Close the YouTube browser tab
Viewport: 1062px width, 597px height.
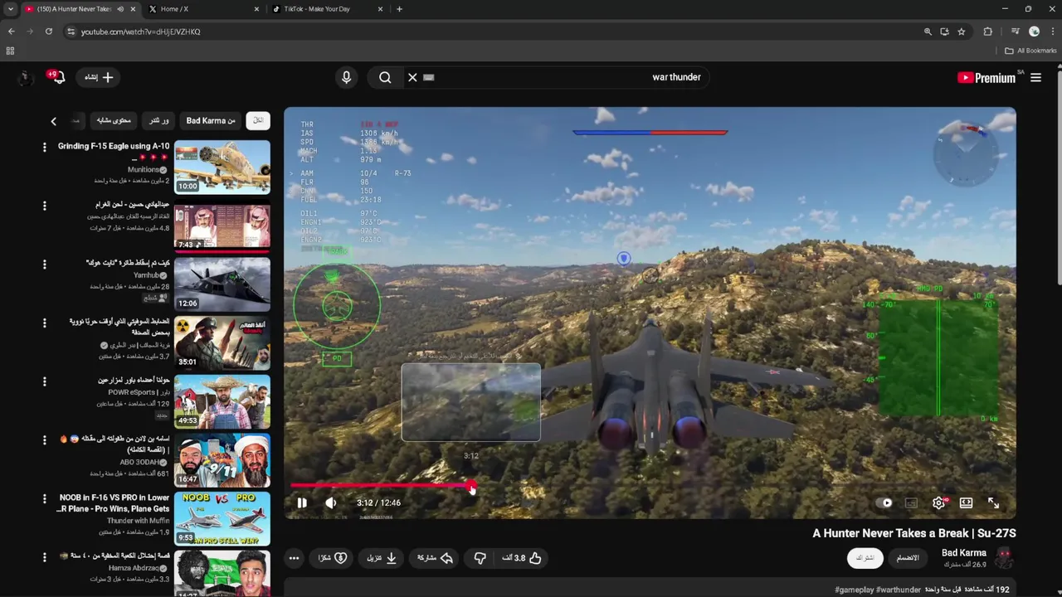point(133,9)
